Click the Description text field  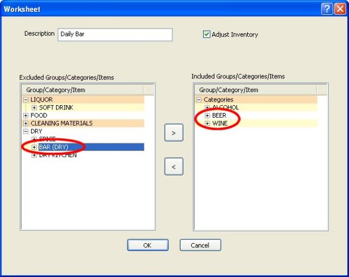[115, 34]
